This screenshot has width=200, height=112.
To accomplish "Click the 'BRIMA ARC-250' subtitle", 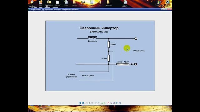I will [99, 32].
